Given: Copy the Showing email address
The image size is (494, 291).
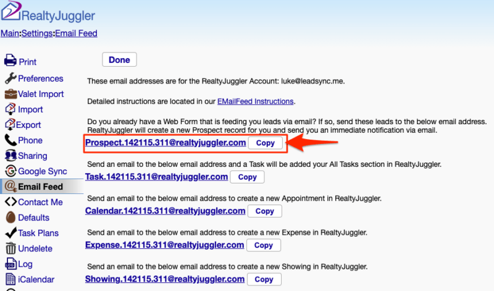Looking at the screenshot, I should 264,279.
